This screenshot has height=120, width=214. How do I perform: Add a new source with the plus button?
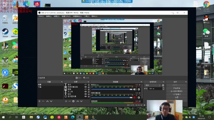click(66, 101)
